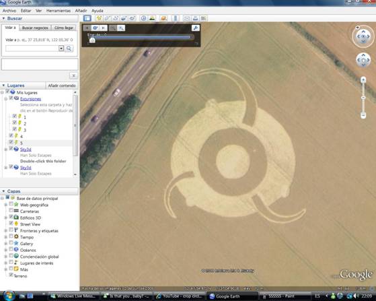Viewport: 376px width, 301px height.
Task: Click the sunlight landscape toolbar icon
Action: (152, 18)
